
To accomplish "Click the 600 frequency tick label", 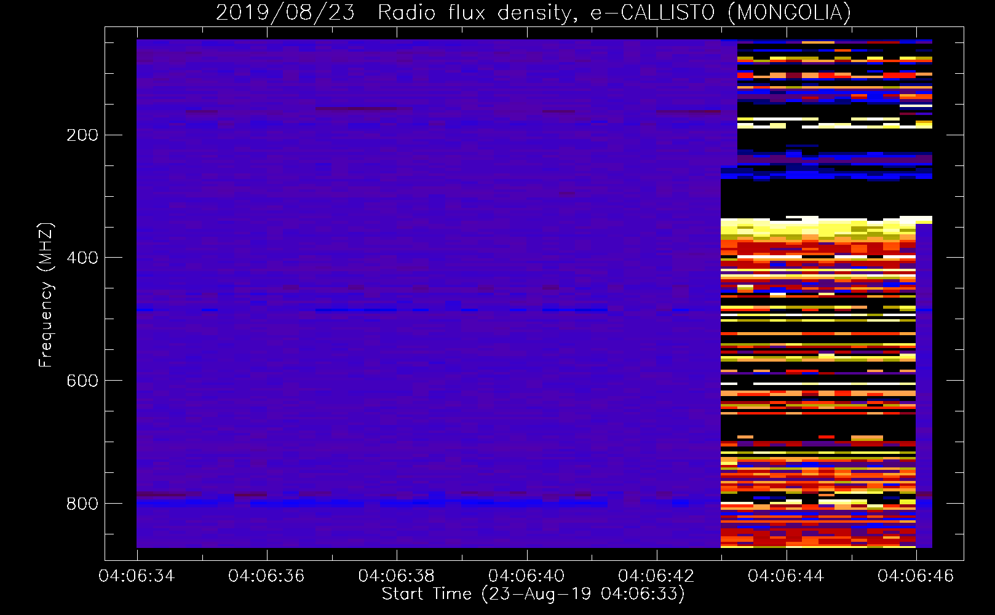I will click(82, 381).
